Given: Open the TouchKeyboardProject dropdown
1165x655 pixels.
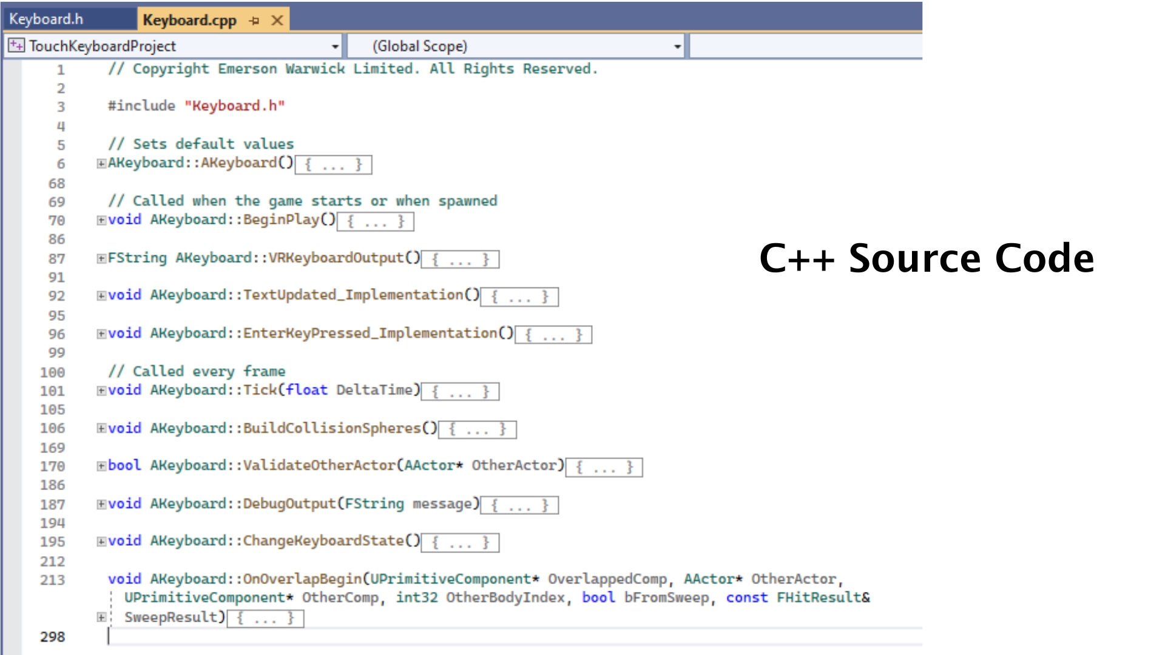Looking at the screenshot, I should coord(335,47).
